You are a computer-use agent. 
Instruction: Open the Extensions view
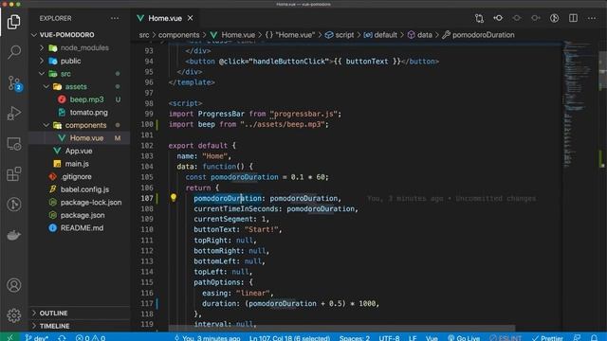pyautogui.click(x=14, y=174)
